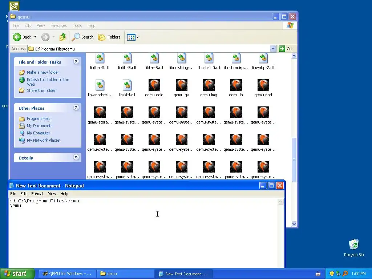Click the system tray icon between shield and magnifier

point(338,274)
